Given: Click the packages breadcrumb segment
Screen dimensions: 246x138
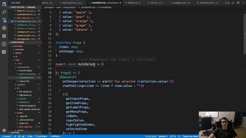Looking at the screenshot, I should tap(49, 7).
